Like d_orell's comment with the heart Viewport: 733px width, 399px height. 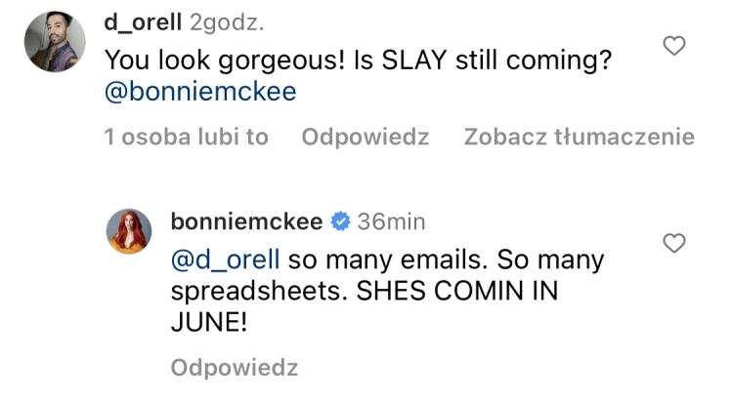[674, 45]
